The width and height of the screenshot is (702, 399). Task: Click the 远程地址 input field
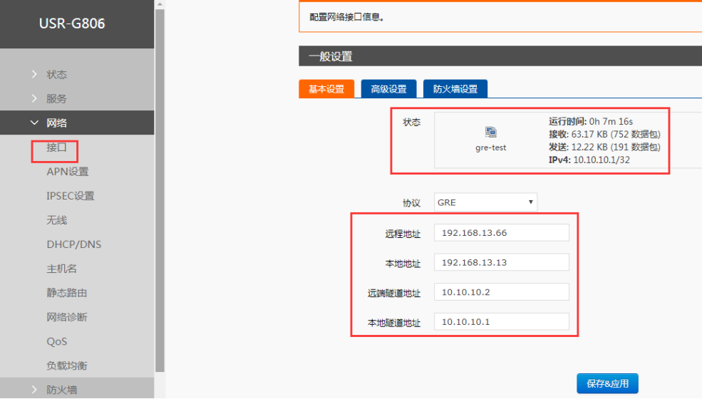click(502, 233)
